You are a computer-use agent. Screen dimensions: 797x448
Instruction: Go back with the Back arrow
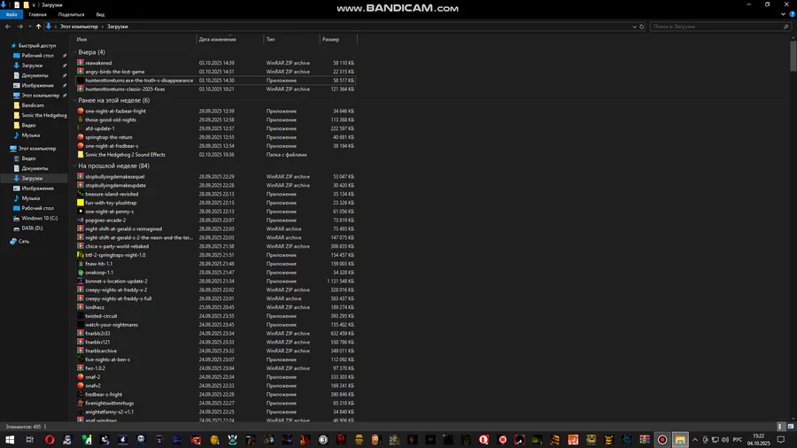tap(8, 27)
